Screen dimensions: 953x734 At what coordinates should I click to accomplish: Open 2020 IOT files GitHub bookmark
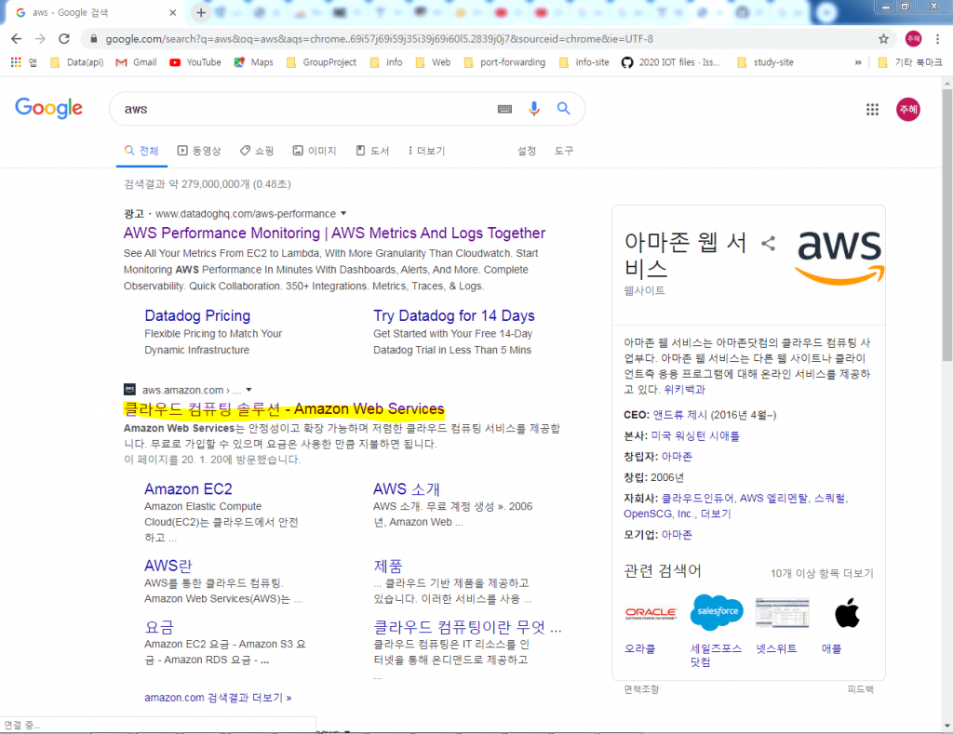671,62
